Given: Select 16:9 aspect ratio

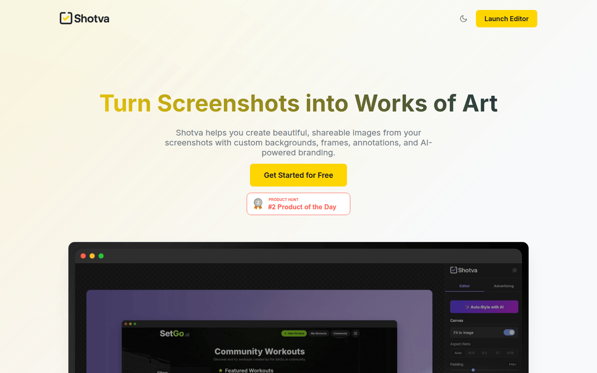Looking at the screenshot, I should [471, 353].
